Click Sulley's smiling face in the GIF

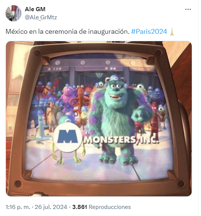116,92
